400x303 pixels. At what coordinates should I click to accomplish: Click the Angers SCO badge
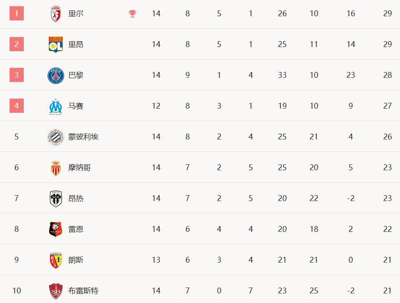pos(55,199)
